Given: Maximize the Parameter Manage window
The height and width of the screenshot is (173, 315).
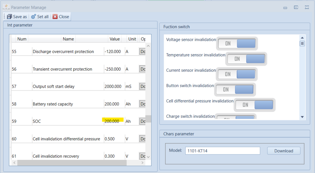Looking at the screenshot, I should click(x=296, y=7).
